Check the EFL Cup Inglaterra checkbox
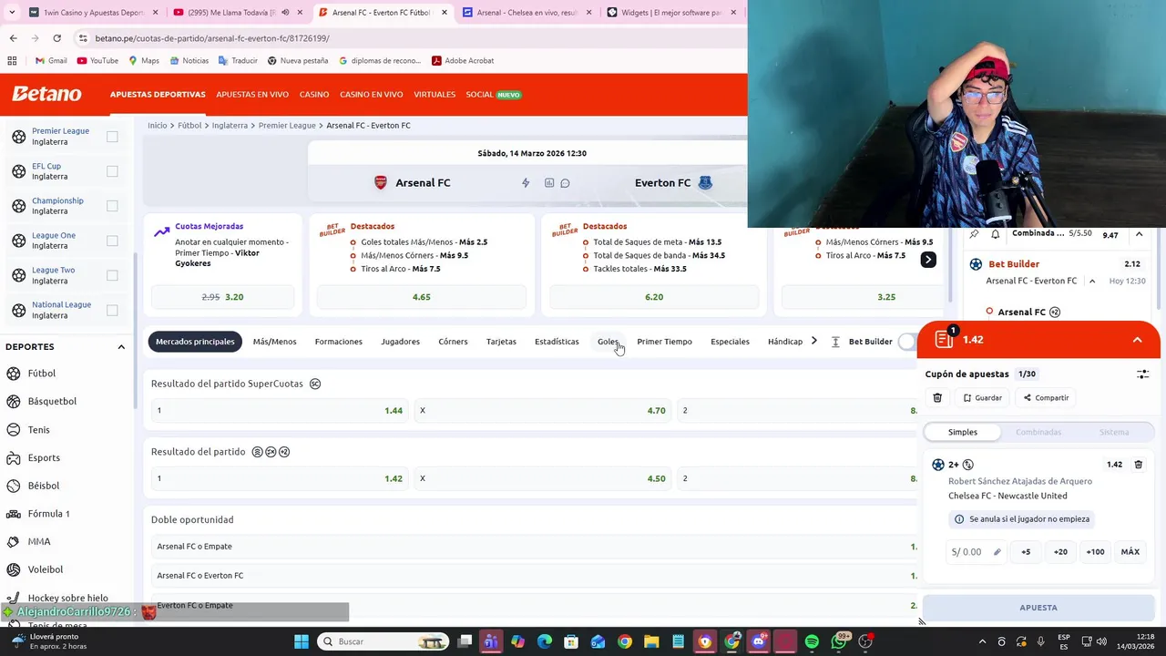 coord(112,171)
